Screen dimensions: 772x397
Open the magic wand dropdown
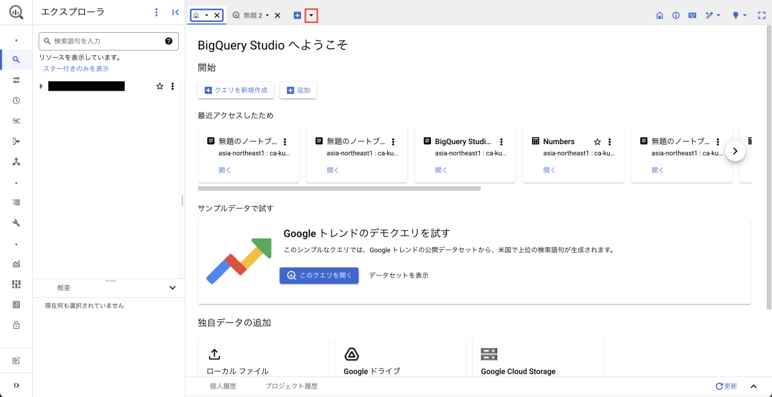tap(712, 15)
